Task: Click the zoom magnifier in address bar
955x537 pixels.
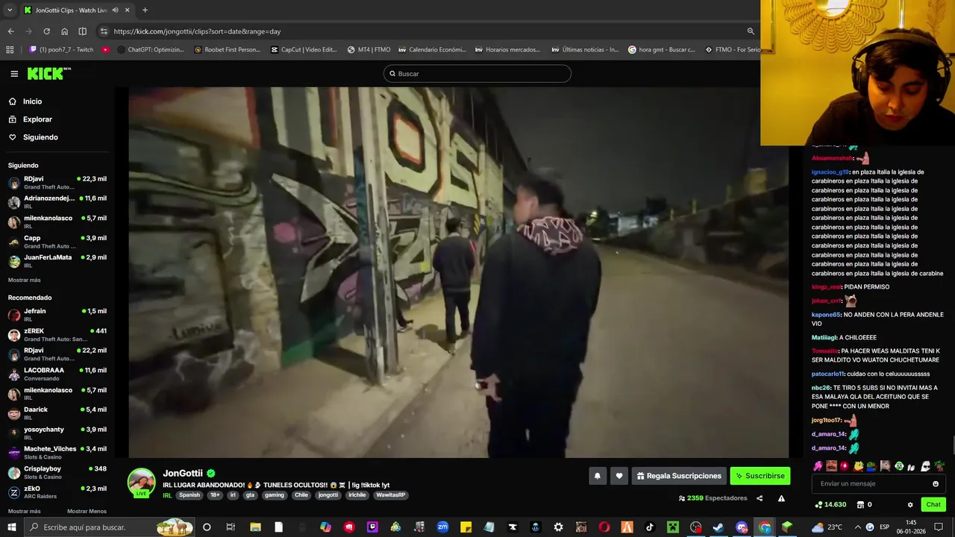Action: pyautogui.click(x=751, y=31)
